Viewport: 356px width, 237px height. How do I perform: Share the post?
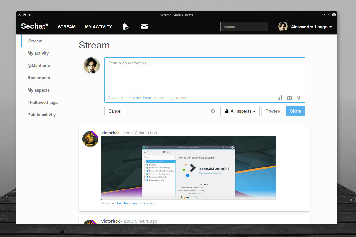click(x=295, y=111)
